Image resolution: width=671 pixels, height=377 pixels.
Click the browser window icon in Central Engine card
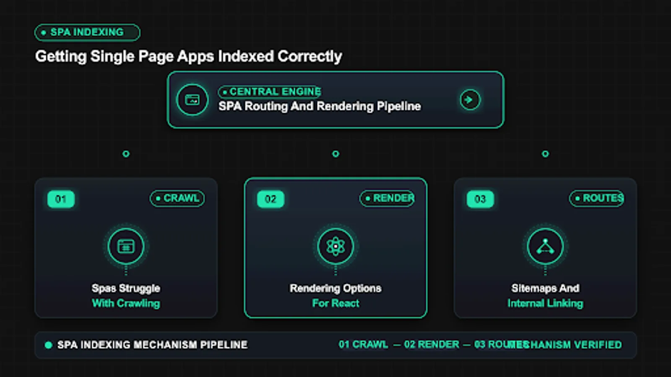point(192,100)
